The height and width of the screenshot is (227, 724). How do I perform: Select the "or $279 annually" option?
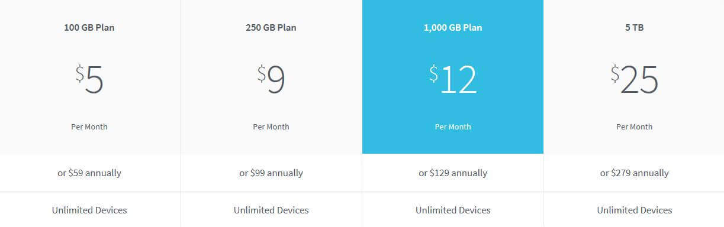click(635, 173)
